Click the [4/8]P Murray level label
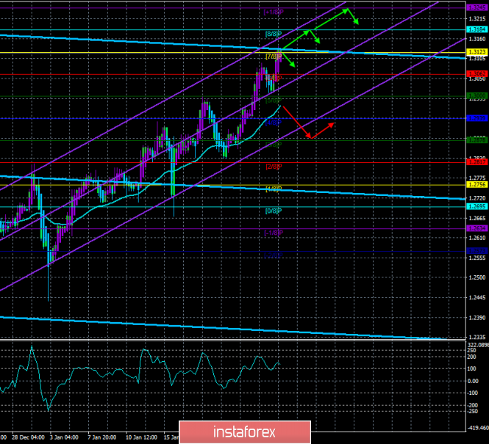Screen dimensions: 489x444 click(x=274, y=123)
